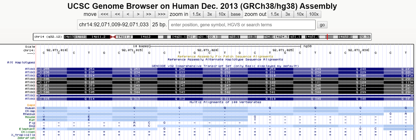Open Reference Assembly Fix Patch Sequence Alignments track
This screenshot has height=140, width=416.
(225, 56)
